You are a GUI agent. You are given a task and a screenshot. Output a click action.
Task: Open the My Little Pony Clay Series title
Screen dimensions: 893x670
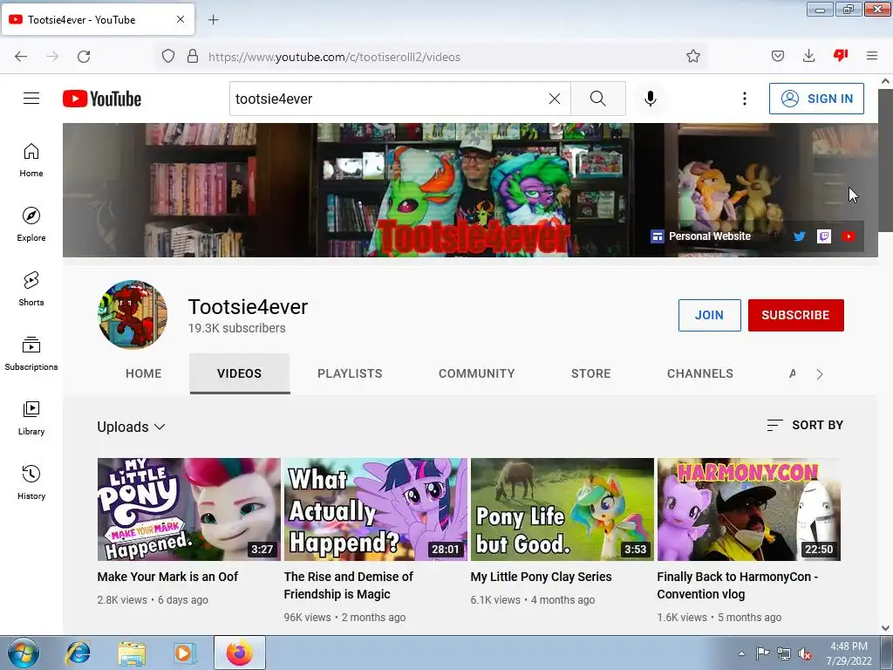[x=541, y=577]
